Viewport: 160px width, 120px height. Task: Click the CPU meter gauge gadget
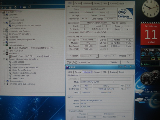click(x=147, y=78)
